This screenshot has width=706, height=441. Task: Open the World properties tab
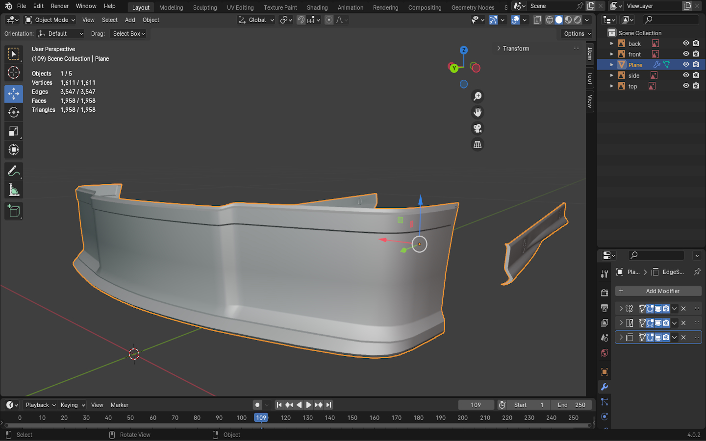(x=605, y=353)
